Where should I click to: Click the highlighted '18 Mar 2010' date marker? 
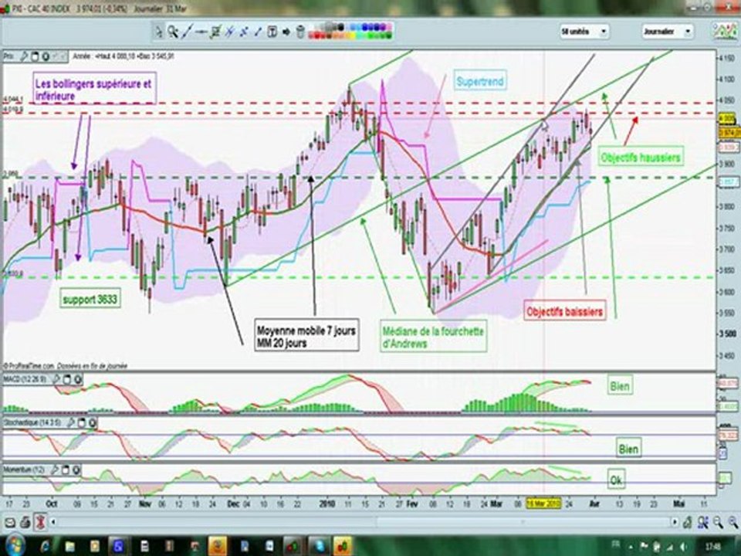[x=543, y=504]
